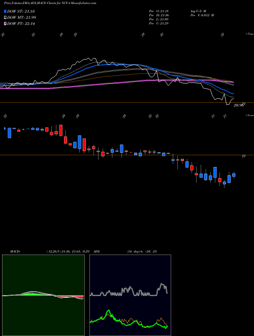
Task: Open the green MACD indicator chart panel
Action: point(43,295)
